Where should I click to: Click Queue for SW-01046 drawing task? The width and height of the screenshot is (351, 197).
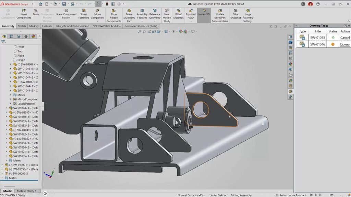(x=345, y=44)
